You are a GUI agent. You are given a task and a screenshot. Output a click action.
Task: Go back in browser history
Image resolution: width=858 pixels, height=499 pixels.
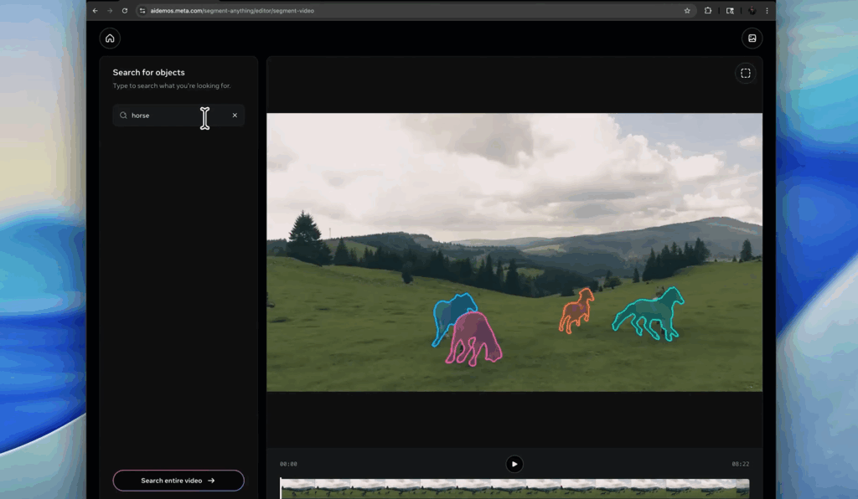tap(96, 10)
